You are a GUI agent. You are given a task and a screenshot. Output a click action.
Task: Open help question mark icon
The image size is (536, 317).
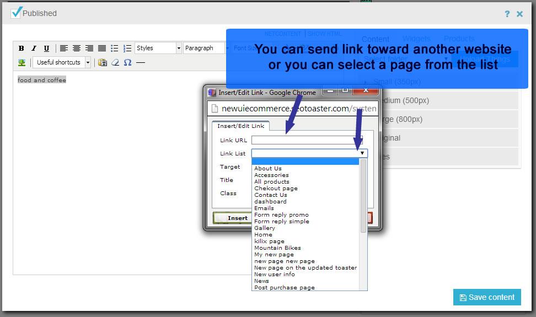pyautogui.click(x=507, y=14)
